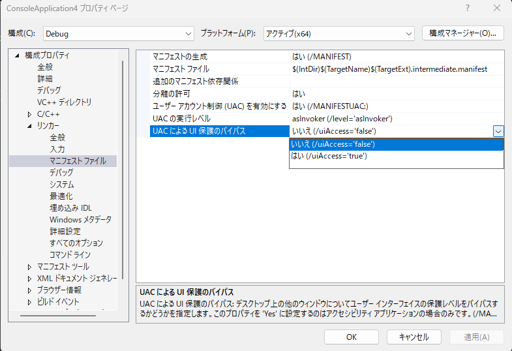Click the empty 追加のマニフェスト依存関係 value field
The height and width of the screenshot is (351, 512).
click(x=397, y=82)
